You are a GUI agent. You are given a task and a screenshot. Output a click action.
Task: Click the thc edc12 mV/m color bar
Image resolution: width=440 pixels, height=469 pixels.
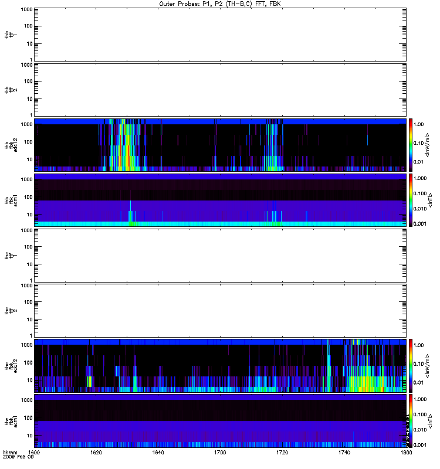(x=411, y=365)
